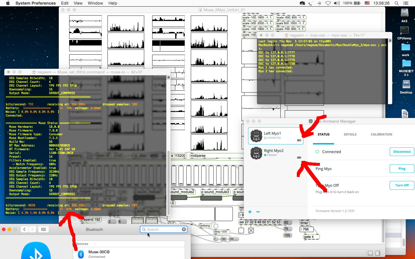Click the battery icon for Left Myo1
The width and height of the screenshot is (415, 259).
(x=299, y=140)
